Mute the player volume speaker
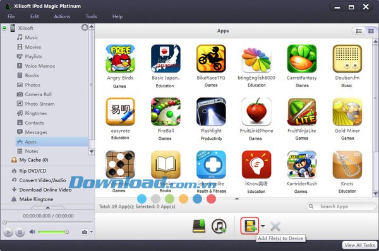The width and height of the screenshot is (379, 251). [32, 232]
